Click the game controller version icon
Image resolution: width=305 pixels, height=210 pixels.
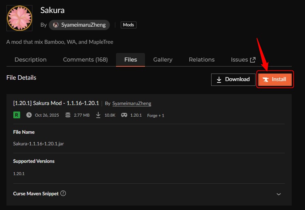point(124,115)
